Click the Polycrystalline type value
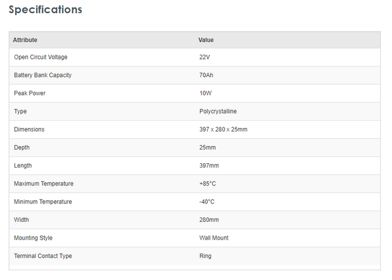This screenshot has width=392, height=280. (x=218, y=112)
